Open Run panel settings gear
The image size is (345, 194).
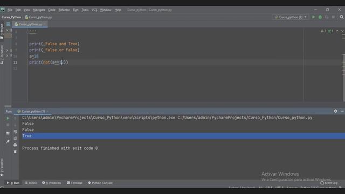click(335, 112)
